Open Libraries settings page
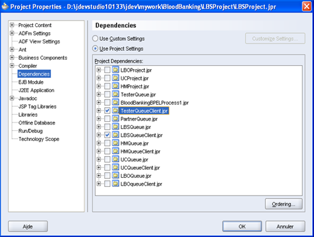314x237 pixels. [28, 115]
